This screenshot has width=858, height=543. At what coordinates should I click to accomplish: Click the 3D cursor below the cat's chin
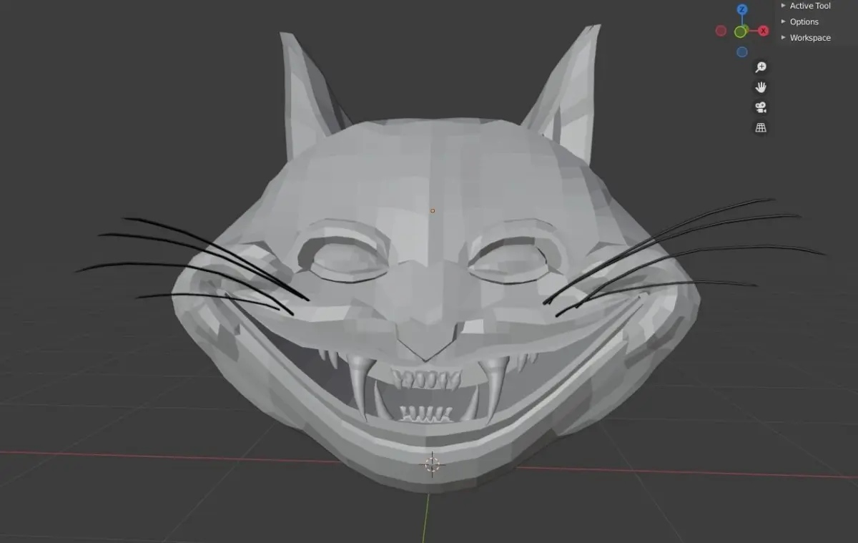point(431,464)
